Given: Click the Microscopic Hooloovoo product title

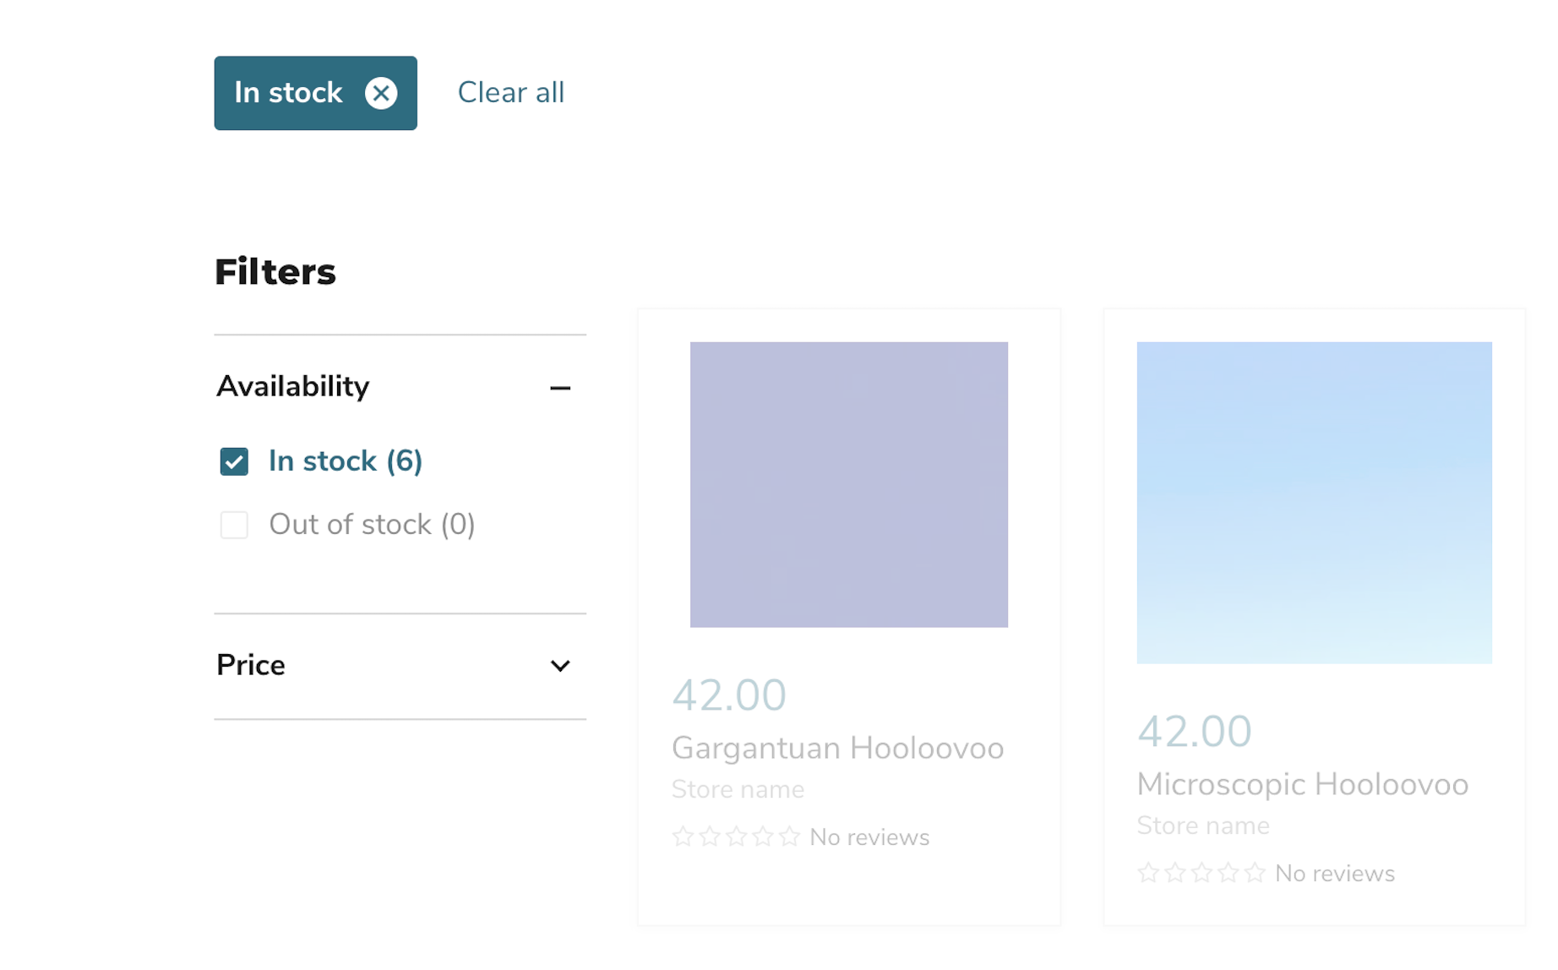Looking at the screenshot, I should coord(1303,784).
